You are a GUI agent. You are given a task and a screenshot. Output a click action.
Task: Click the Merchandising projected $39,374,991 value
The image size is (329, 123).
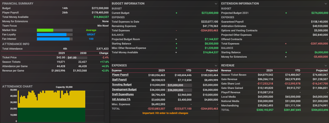point(320,105)
